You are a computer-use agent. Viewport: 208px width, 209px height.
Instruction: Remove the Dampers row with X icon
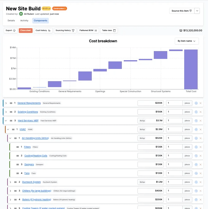coord(200,165)
